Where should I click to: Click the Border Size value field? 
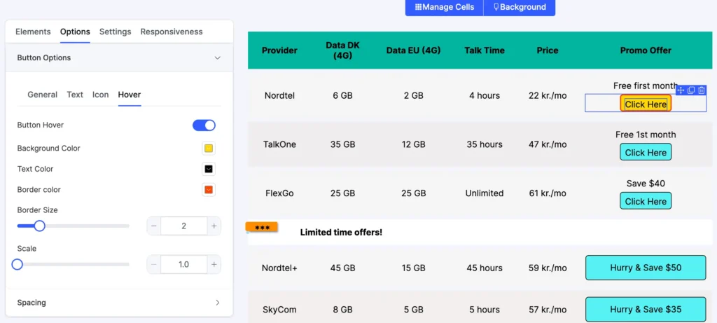[x=183, y=226]
